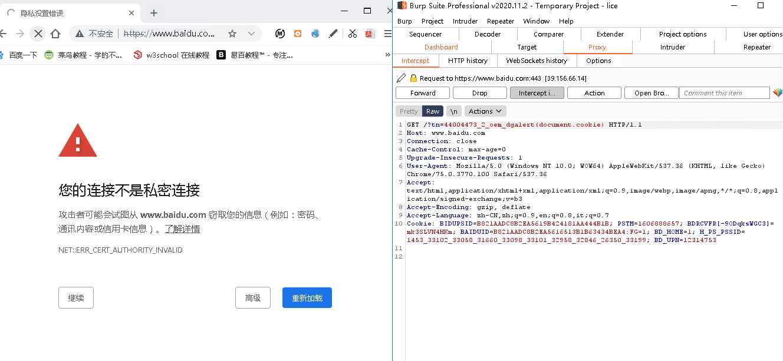The width and height of the screenshot is (783, 361).
Task: Forward the intercepted request
Action: click(423, 93)
